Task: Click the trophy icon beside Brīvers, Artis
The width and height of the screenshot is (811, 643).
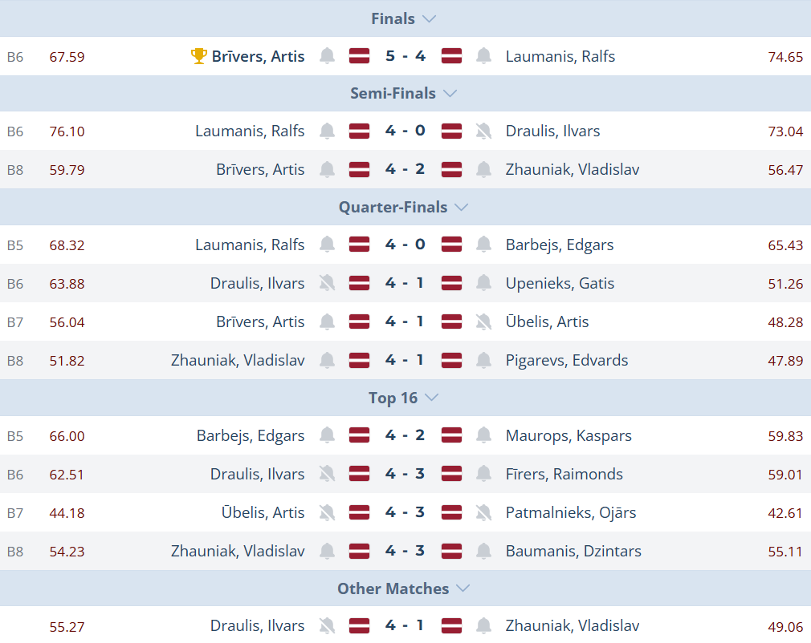Action: [x=198, y=56]
